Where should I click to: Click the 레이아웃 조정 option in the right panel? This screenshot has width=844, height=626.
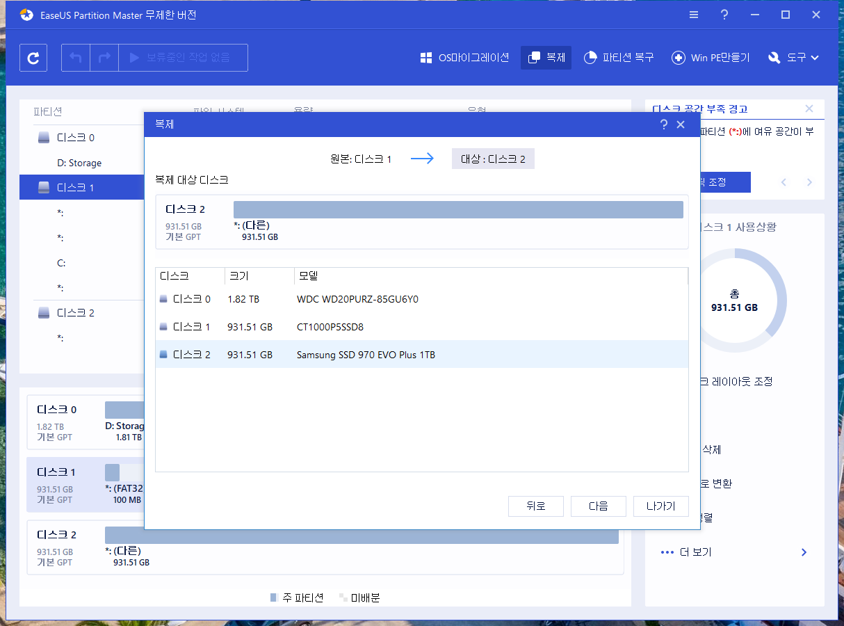(737, 381)
